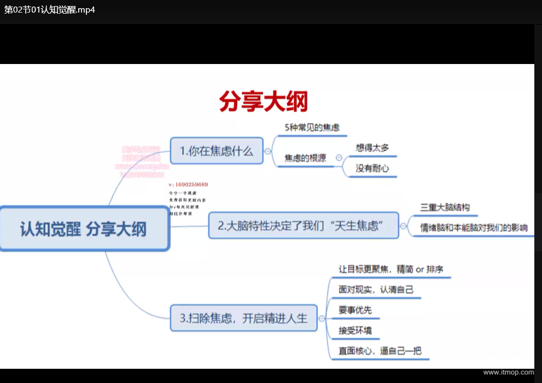Select the central node '认知觉醒 分享大纲'
Screen dimensions: 542x383
click(84, 229)
